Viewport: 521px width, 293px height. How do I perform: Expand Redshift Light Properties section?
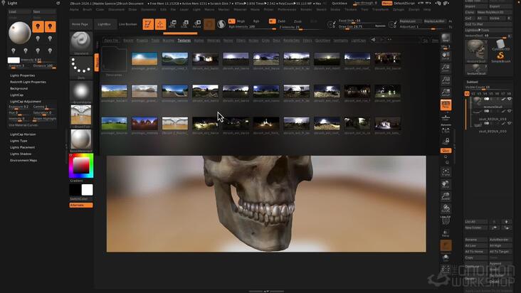[28, 82]
